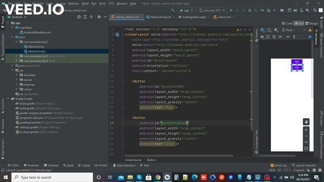324x182 pixels.
Task: Switch to MainActivity2.kt tab
Action: [160, 17]
